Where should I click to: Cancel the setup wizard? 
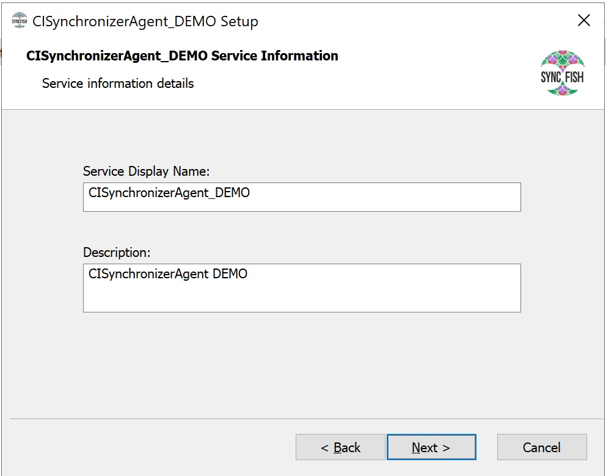[x=542, y=447]
